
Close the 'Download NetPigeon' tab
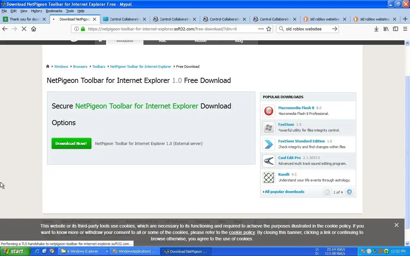click(x=94, y=19)
